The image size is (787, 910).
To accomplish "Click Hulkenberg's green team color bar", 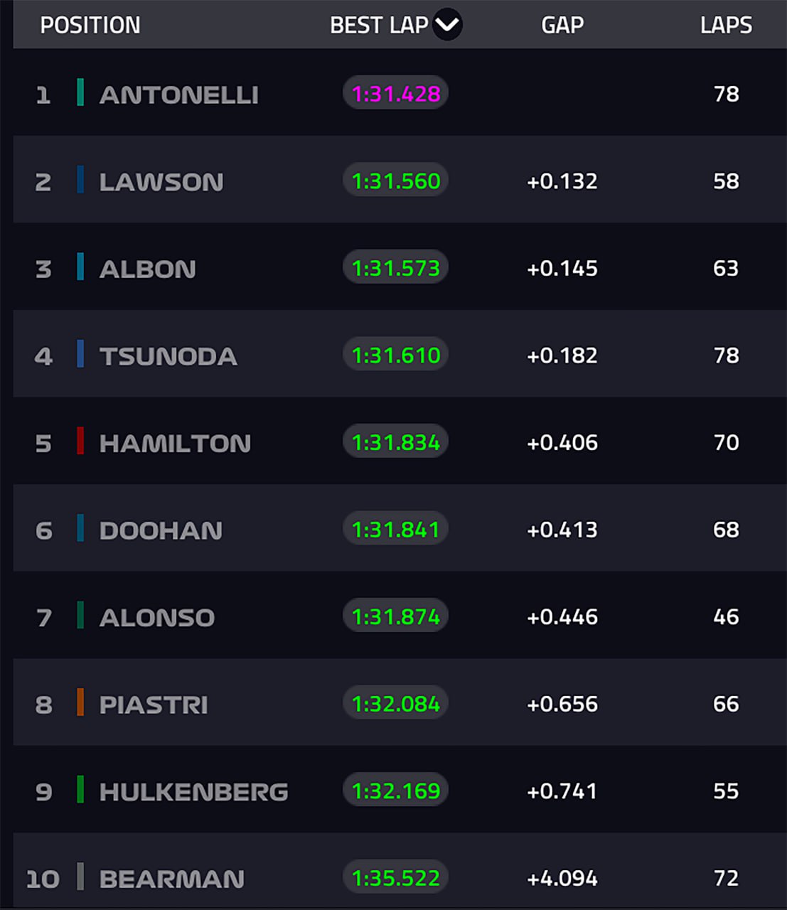I will [x=80, y=790].
